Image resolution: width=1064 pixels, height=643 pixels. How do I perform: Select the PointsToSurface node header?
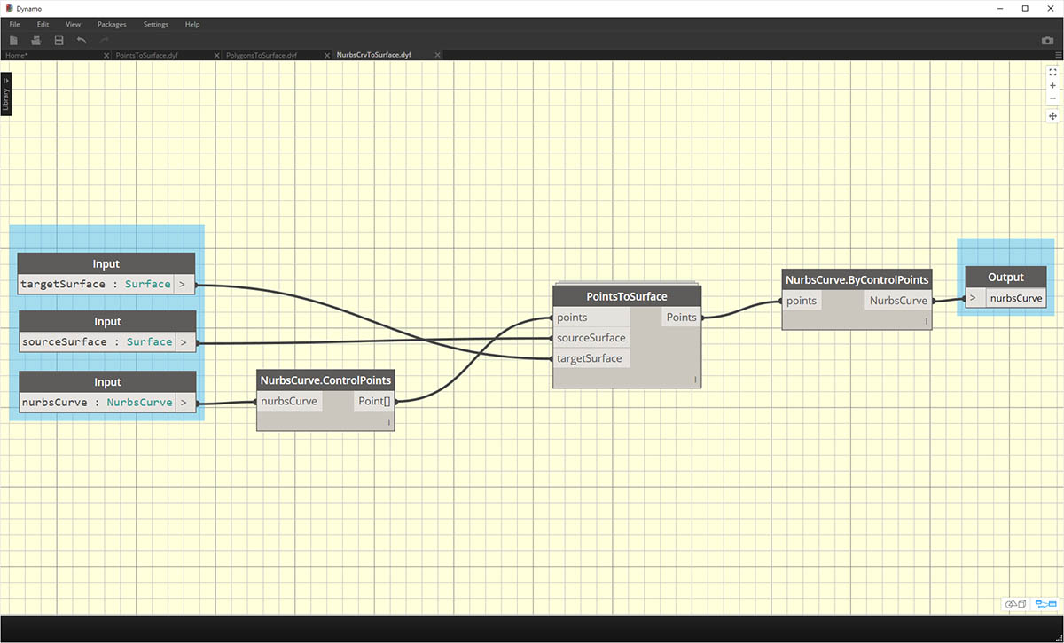(627, 296)
